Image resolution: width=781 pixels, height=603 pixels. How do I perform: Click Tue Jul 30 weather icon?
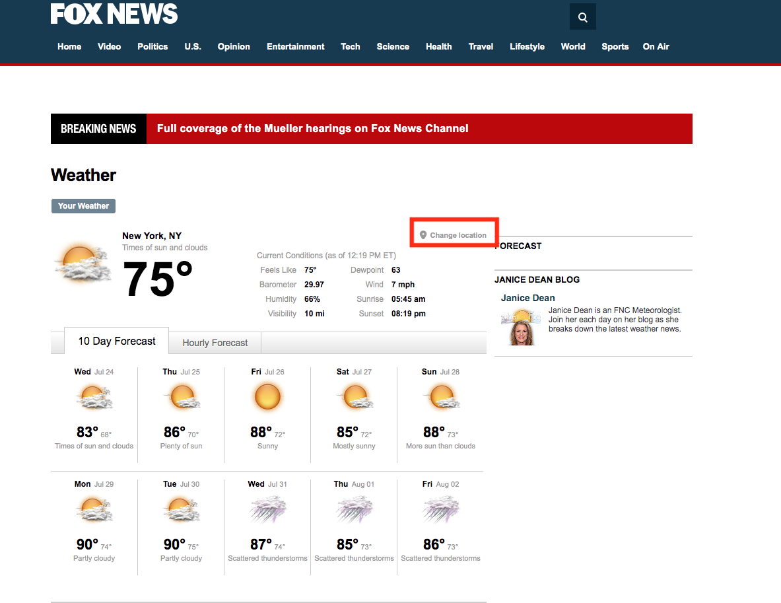tap(182, 509)
